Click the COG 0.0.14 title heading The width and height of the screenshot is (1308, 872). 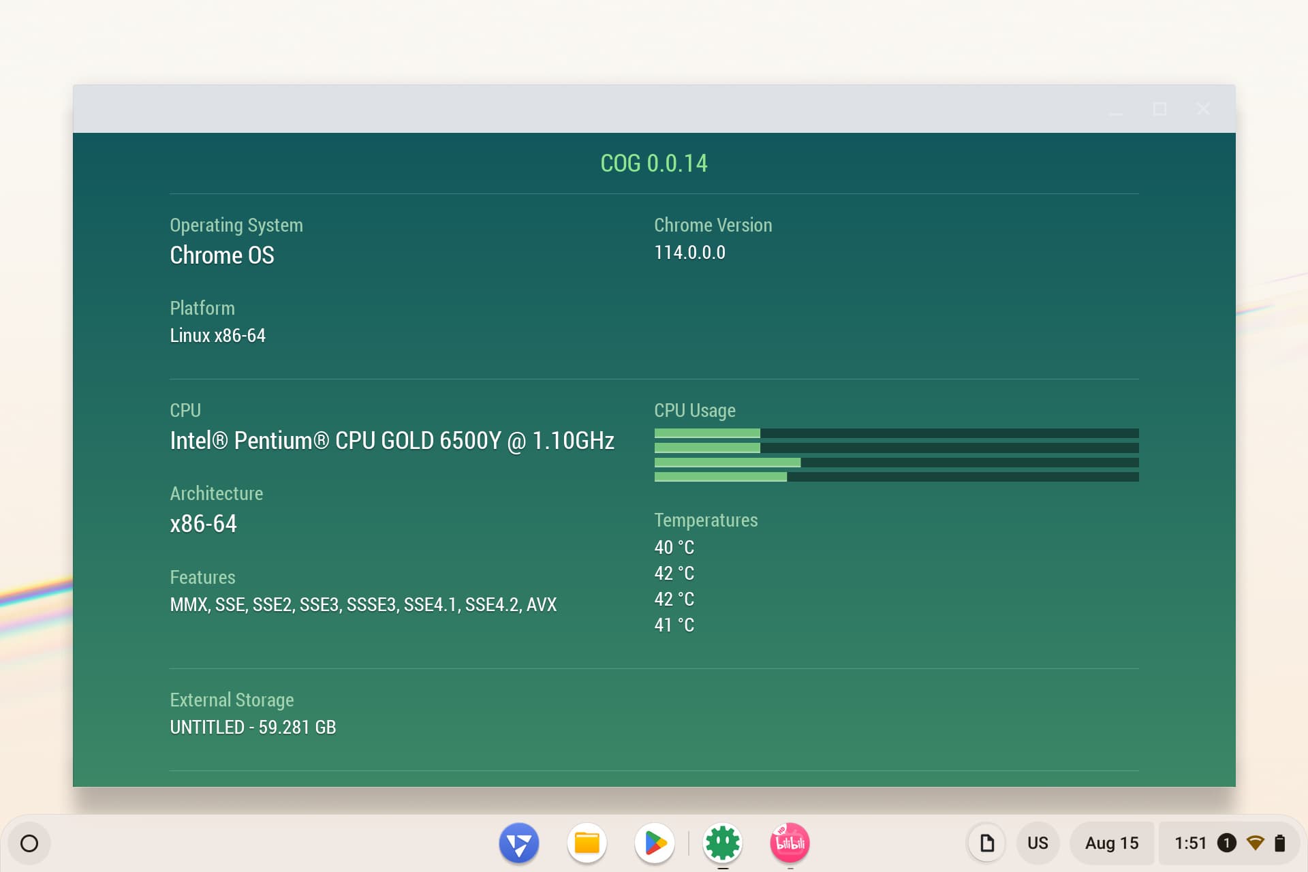(x=653, y=163)
